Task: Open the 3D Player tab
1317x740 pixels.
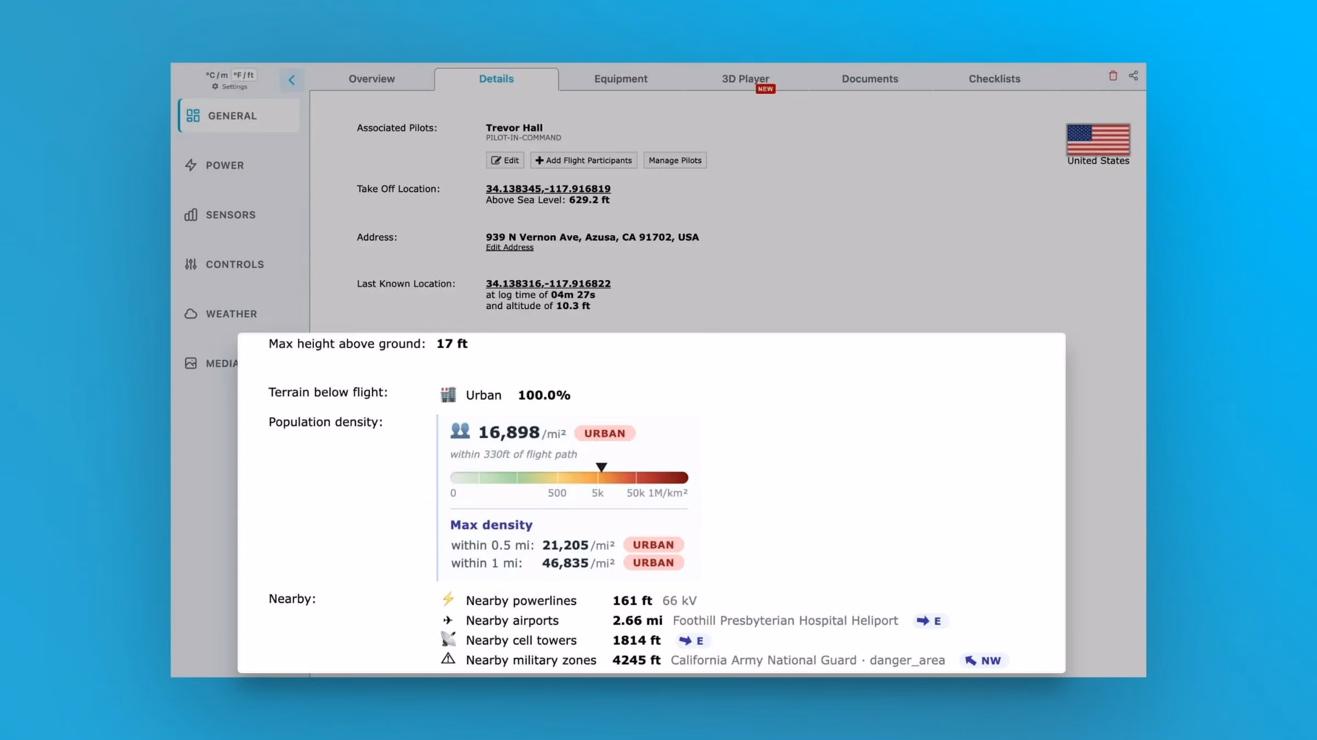Action: coord(745,79)
